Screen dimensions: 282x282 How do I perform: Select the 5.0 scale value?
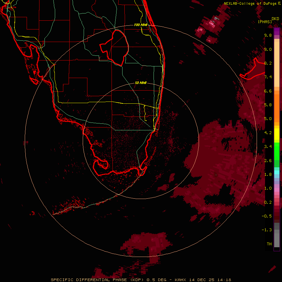[x=268, y=119]
